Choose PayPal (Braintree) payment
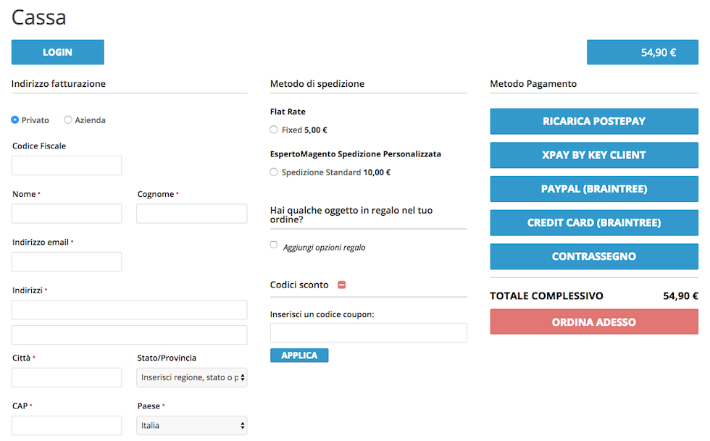 coord(594,189)
